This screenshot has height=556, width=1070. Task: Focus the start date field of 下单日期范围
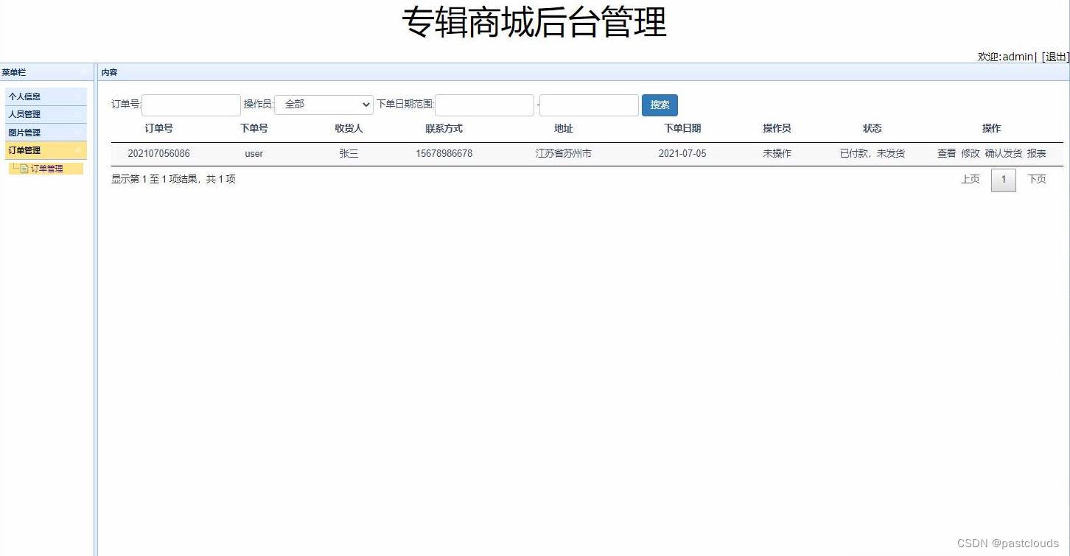coord(484,105)
